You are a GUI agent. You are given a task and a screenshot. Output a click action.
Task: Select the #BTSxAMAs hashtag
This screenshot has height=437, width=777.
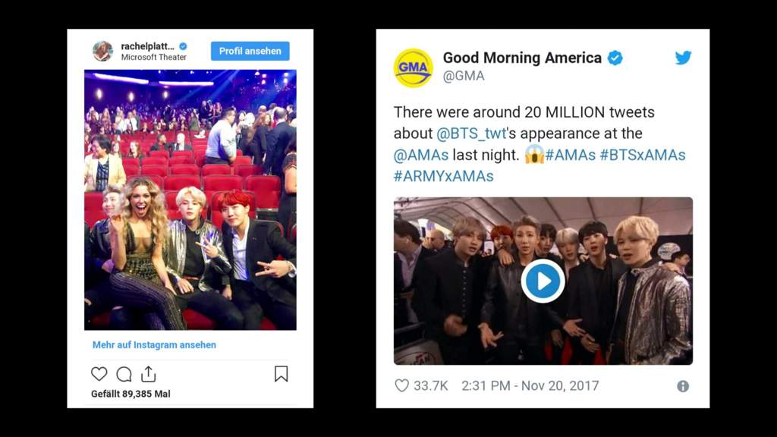click(x=643, y=155)
